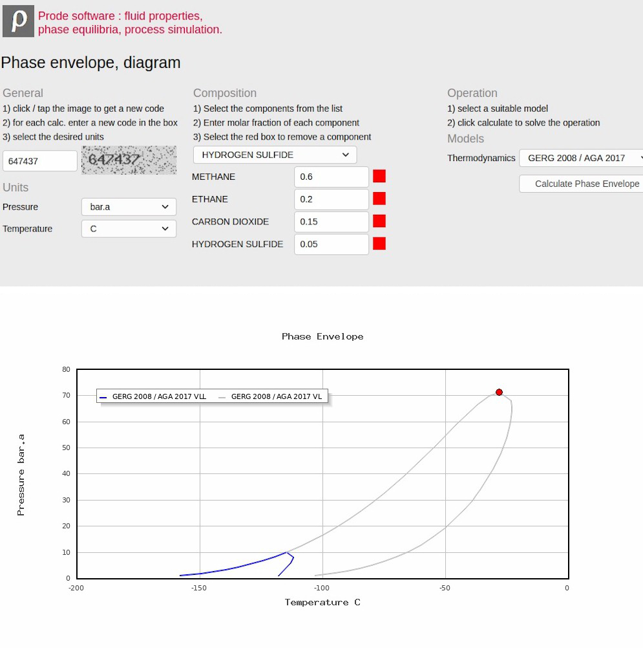Open the Temperature units dropdown
Viewport: 643px width, 648px height.
click(x=129, y=229)
